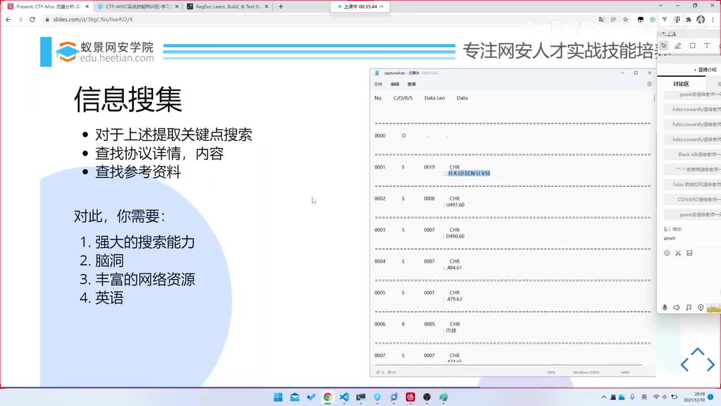This screenshot has height=406, width=721.
Task: Select the pen tool in the annotation toolbar
Action: click(678, 46)
